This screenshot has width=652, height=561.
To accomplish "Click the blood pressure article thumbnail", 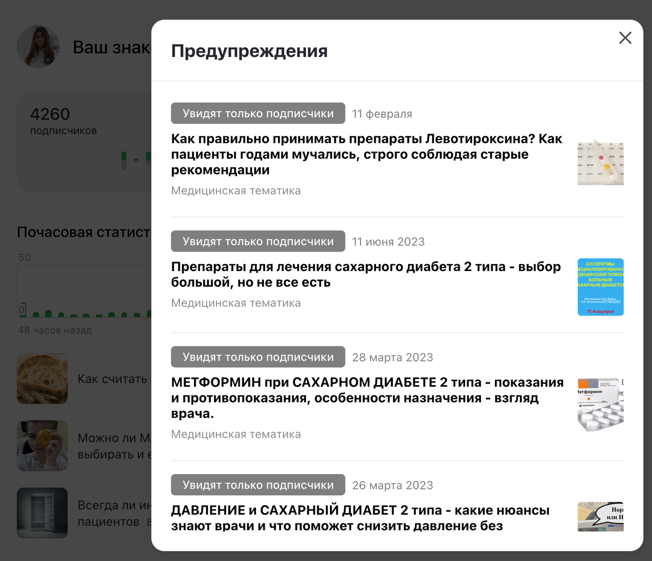I will click(600, 516).
